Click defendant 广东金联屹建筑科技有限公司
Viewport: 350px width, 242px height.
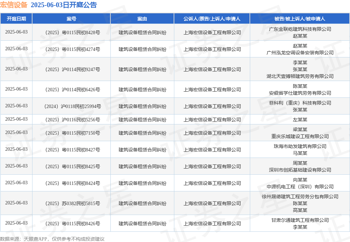[x=300, y=29]
